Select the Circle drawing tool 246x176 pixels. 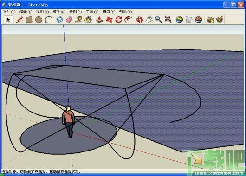point(39,20)
